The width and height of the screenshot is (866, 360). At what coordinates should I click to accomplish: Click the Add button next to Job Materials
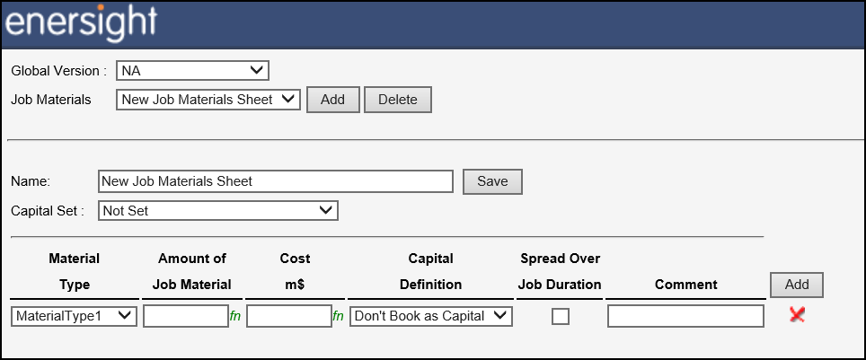pyautogui.click(x=333, y=100)
